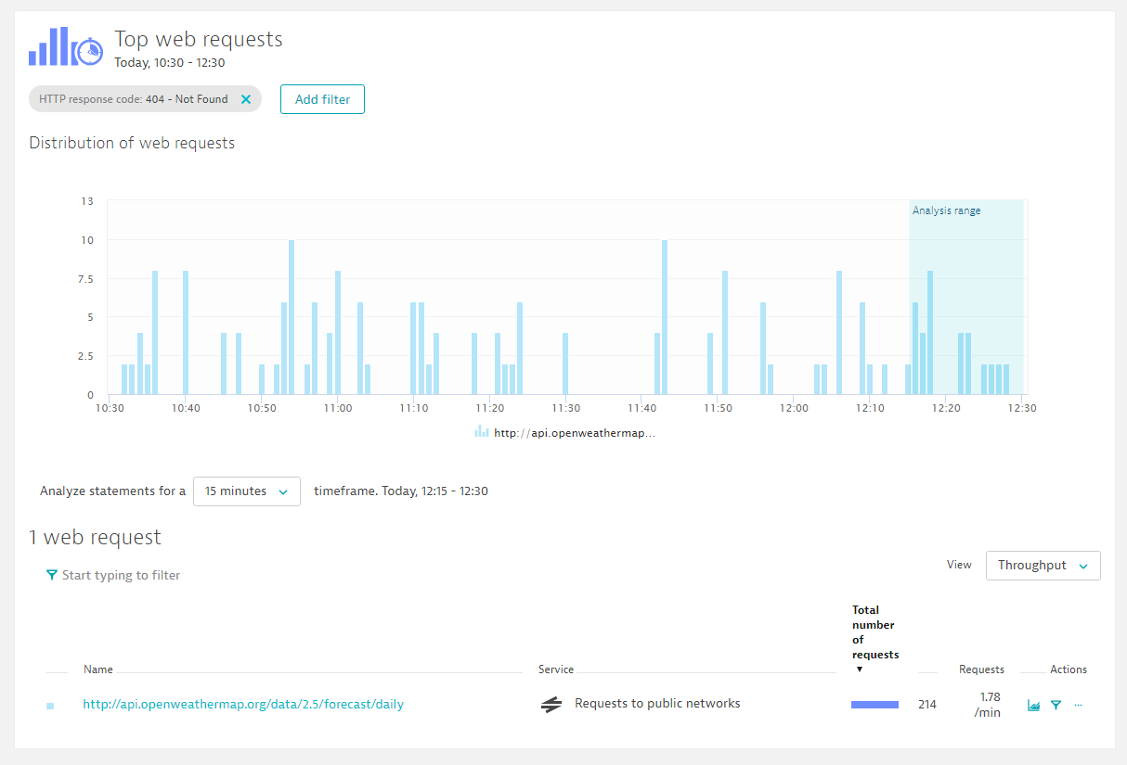This screenshot has width=1127, height=765.
Task: Click filter funnel icon in row Actions
Action: tap(1056, 706)
